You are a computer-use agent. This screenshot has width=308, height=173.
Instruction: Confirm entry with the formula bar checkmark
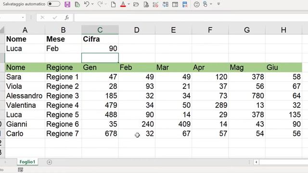pyautogui.click(x=55, y=18)
